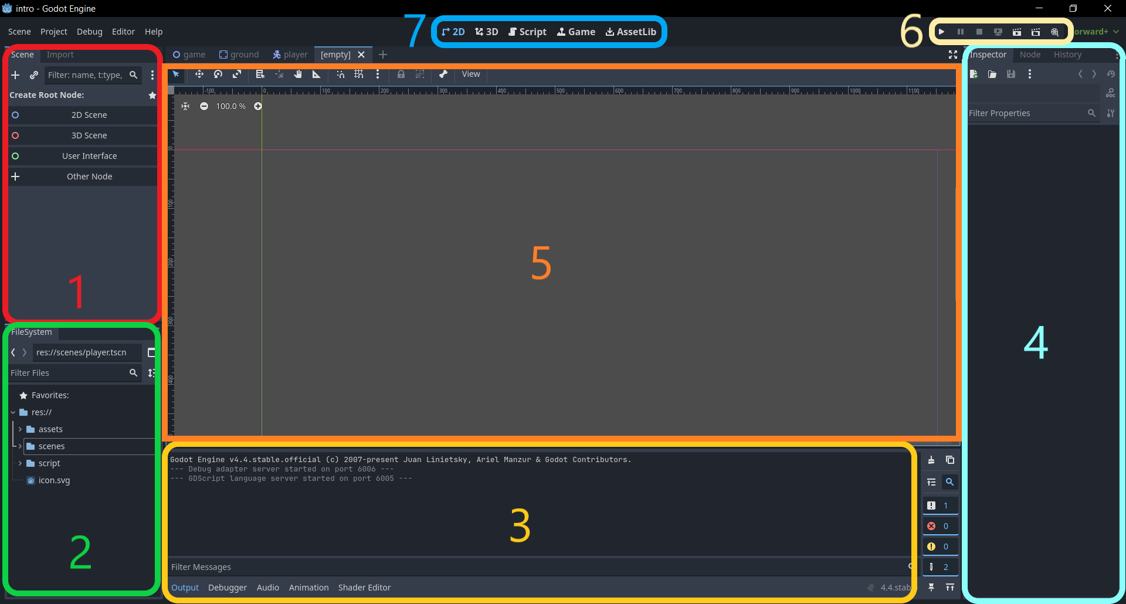This screenshot has height=604, width=1126.
Task: Select the Select Mode arrow tool
Action: (x=176, y=74)
